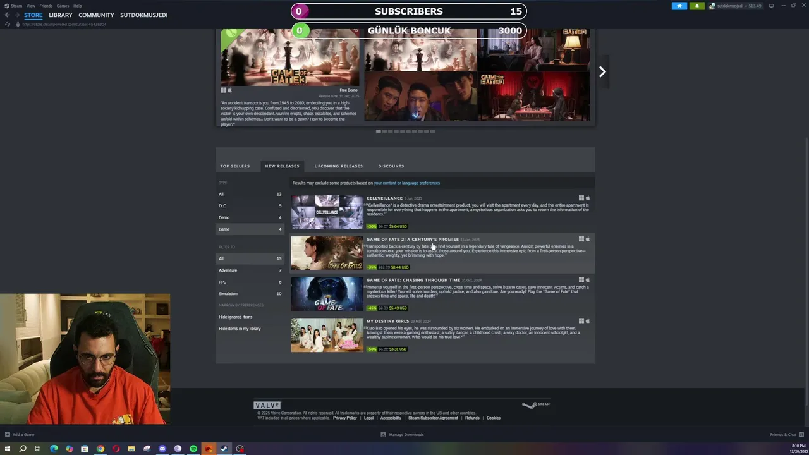Click Windows platform icon on Cellveillance row
The height and width of the screenshot is (455, 809).
point(581,198)
